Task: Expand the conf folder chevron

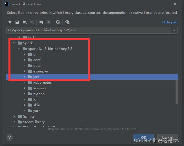Action: pos(24,60)
